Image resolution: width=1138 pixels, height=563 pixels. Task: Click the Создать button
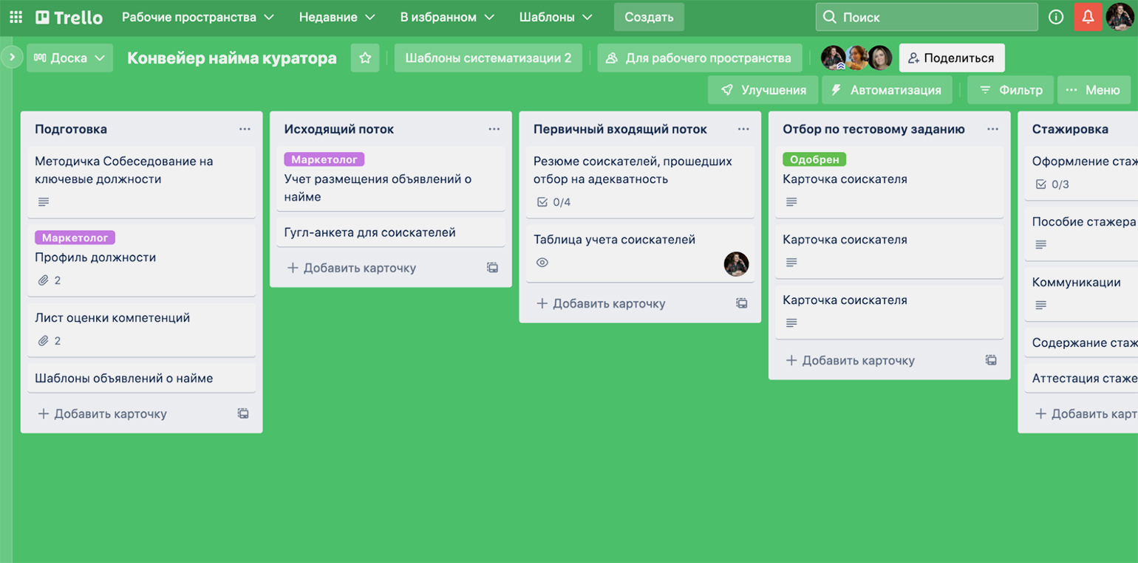click(648, 17)
